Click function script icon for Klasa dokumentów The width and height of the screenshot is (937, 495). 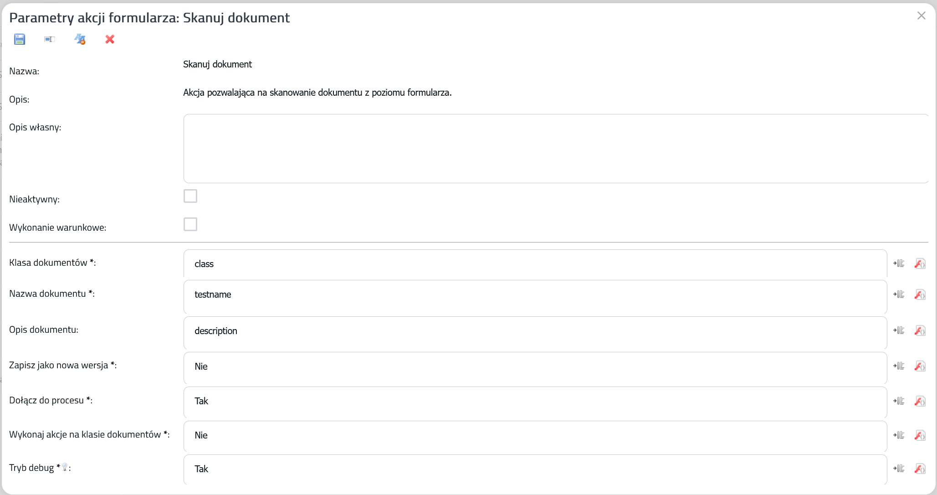[x=920, y=263]
